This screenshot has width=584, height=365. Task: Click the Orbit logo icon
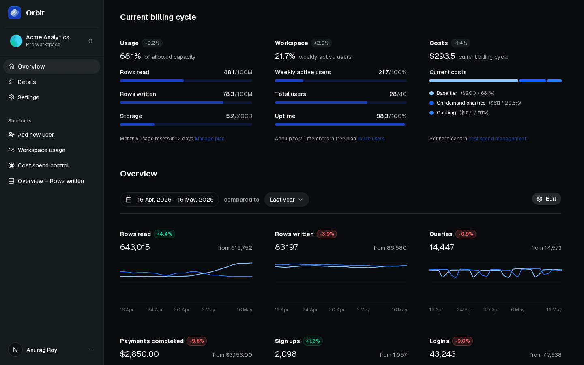click(15, 13)
